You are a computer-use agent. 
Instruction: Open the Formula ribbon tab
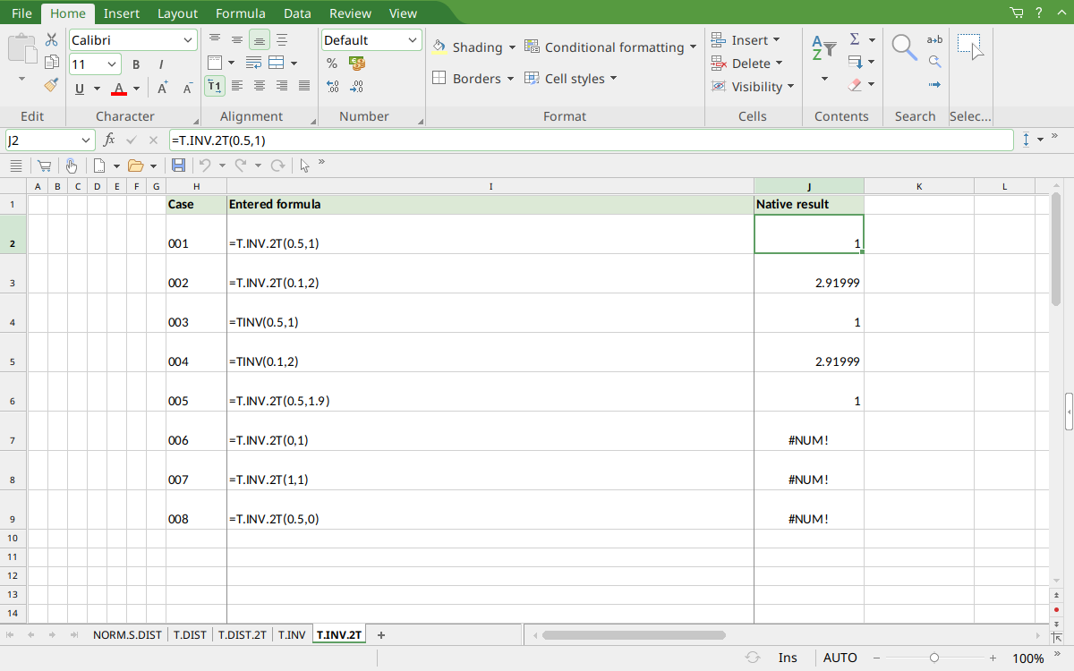241,13
